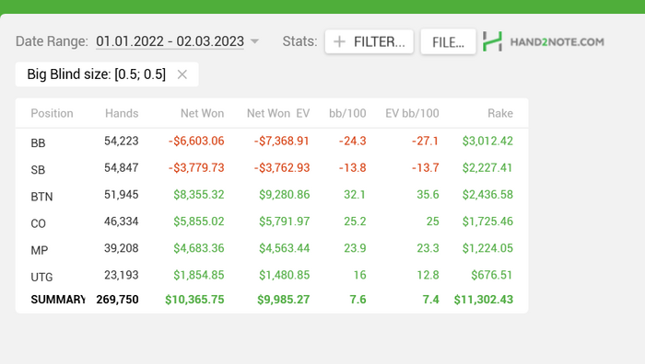The height and width of the screenshot is (364, 645).
Task: Click the Hand2Note green H logo
Action: coord(492,41)
